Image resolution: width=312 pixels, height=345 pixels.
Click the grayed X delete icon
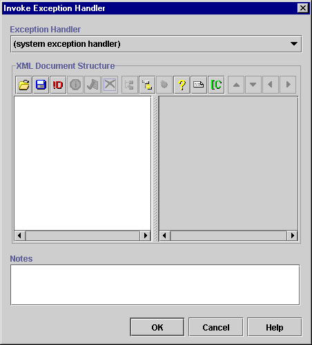click(110, 85)
